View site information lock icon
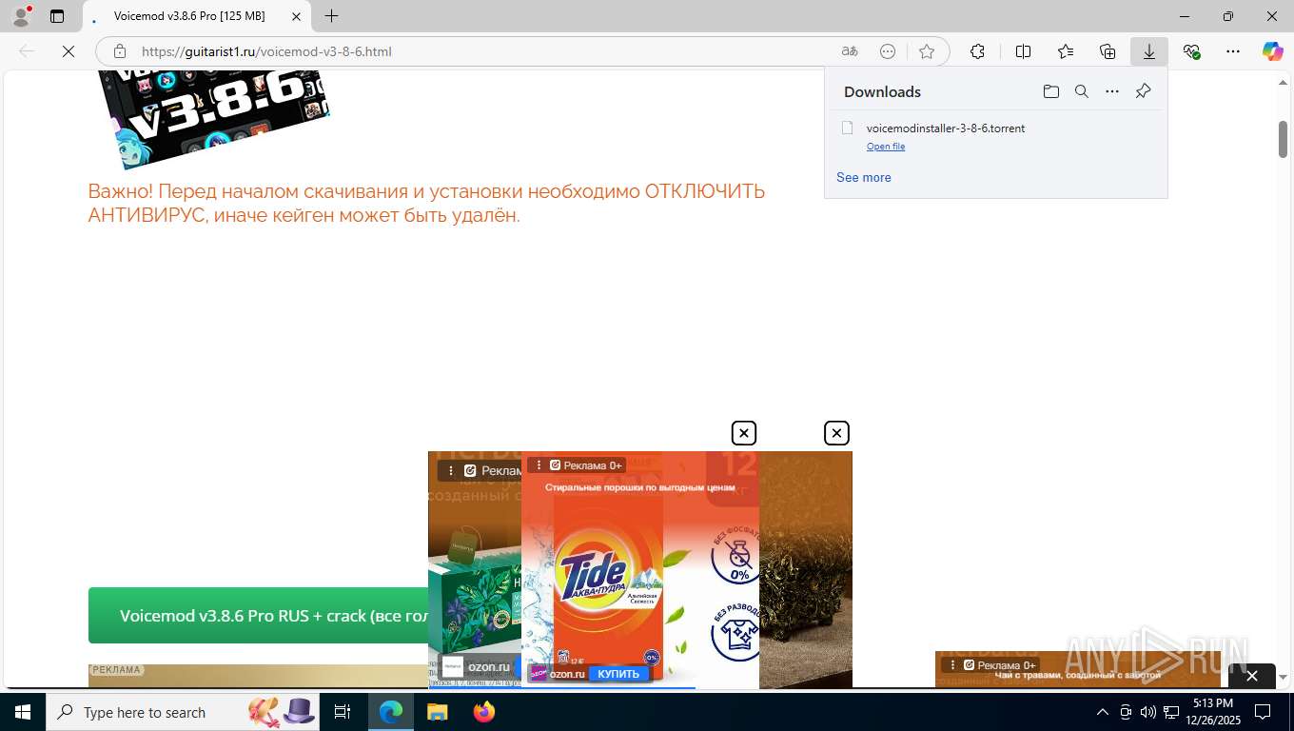This screenshot has width=1294, height=731. [x=120, y=51]
